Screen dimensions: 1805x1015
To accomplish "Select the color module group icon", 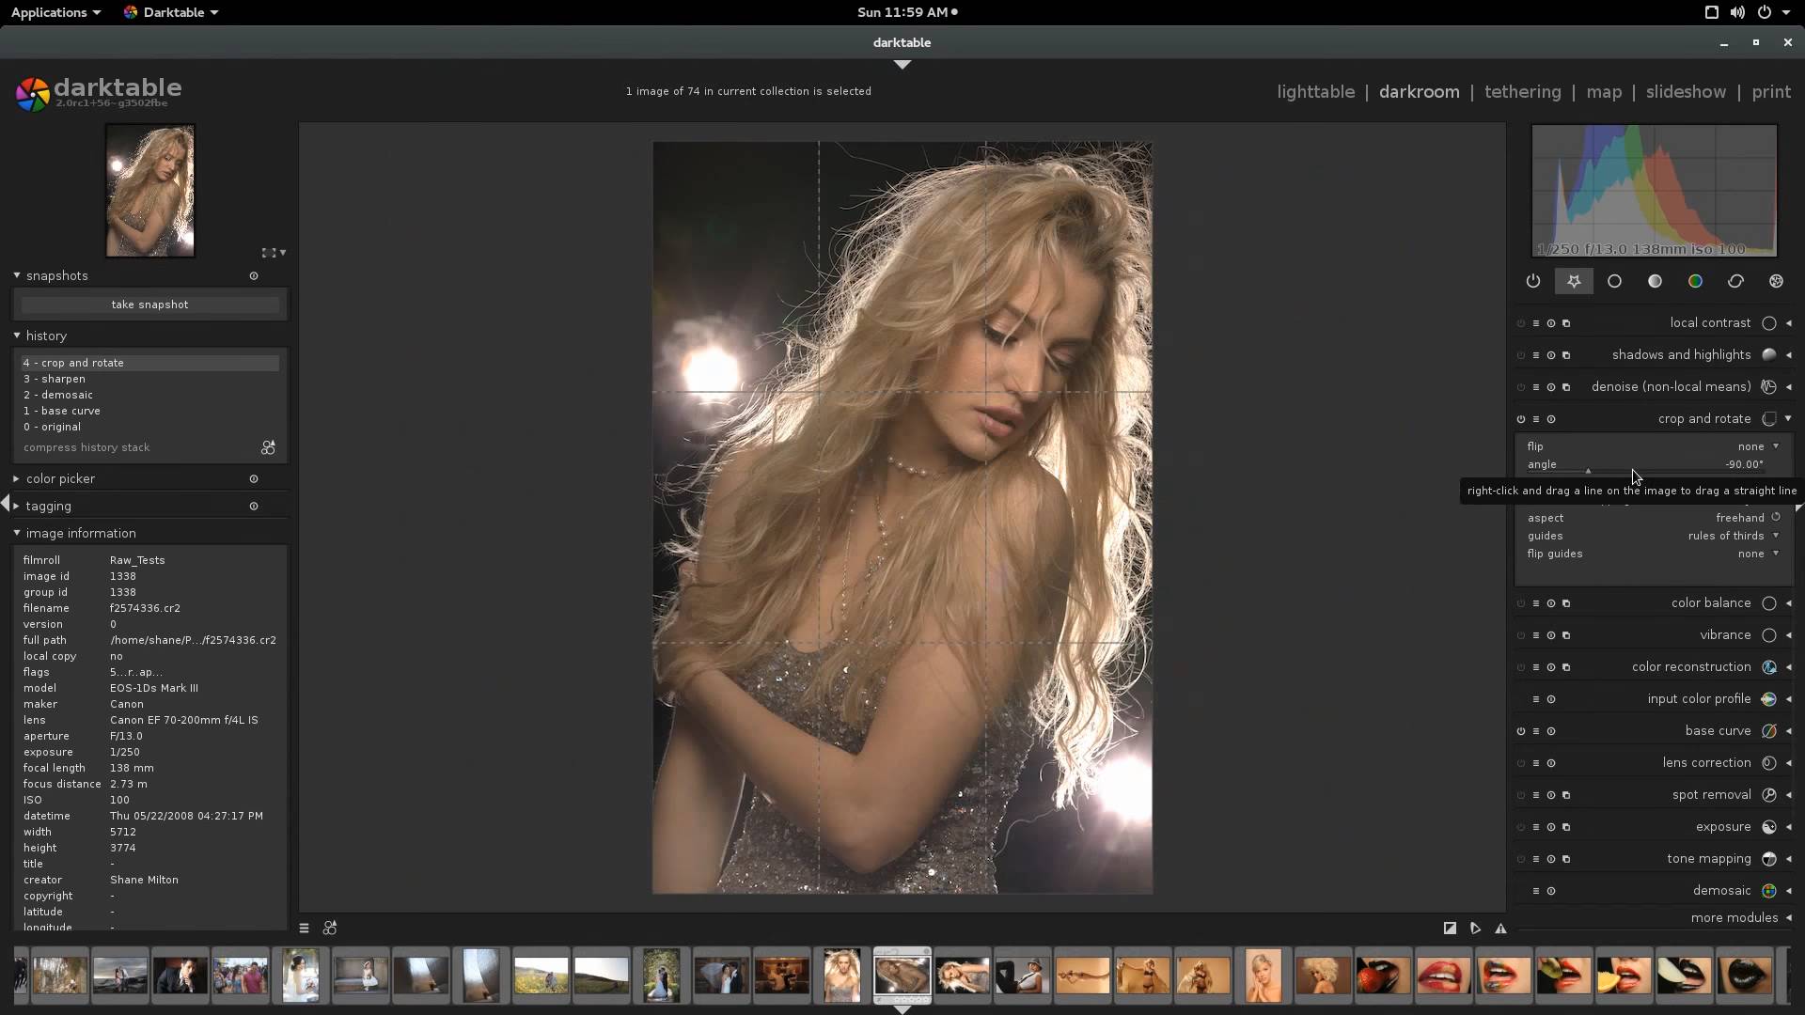I will (1695, 281).
